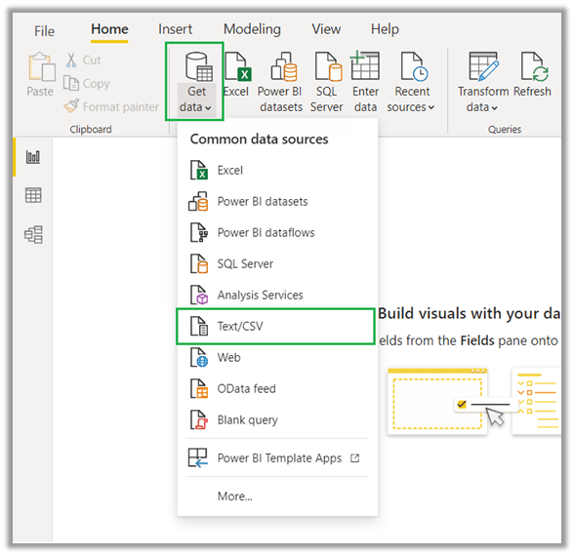Select the Home ribbon tab

click(109, 29)
